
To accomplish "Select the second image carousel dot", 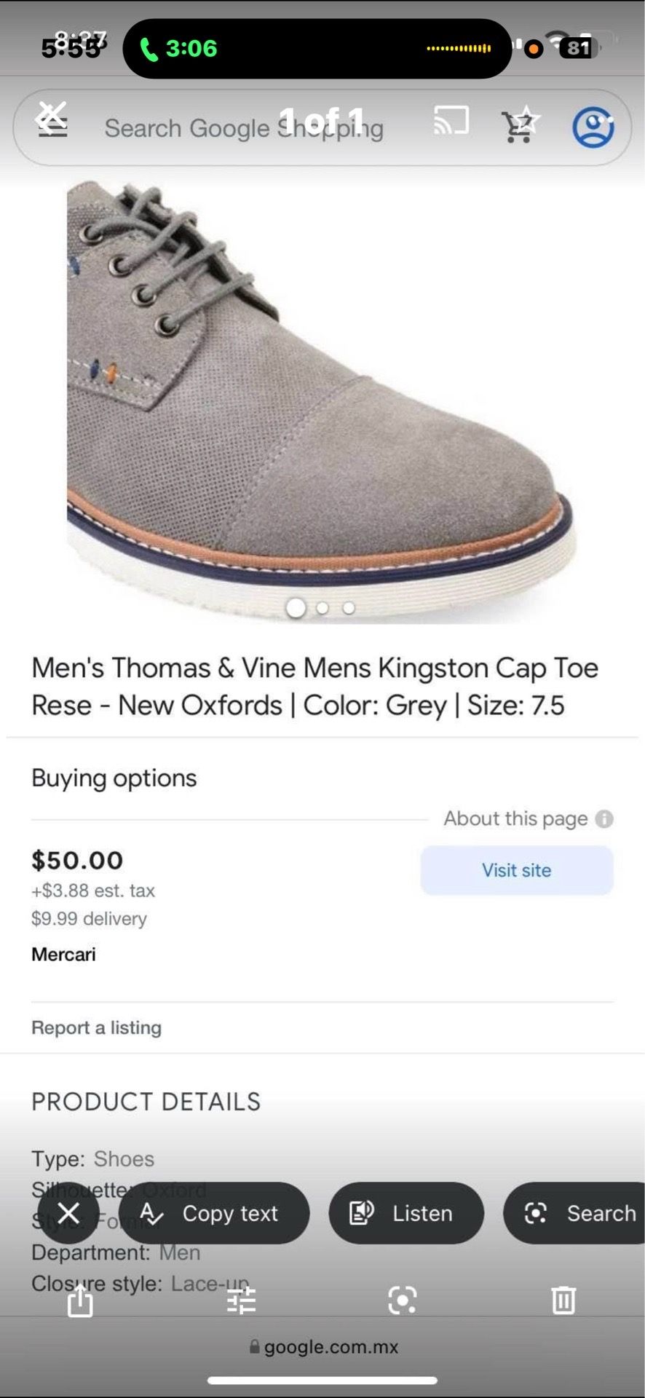I will coord(322,608).
